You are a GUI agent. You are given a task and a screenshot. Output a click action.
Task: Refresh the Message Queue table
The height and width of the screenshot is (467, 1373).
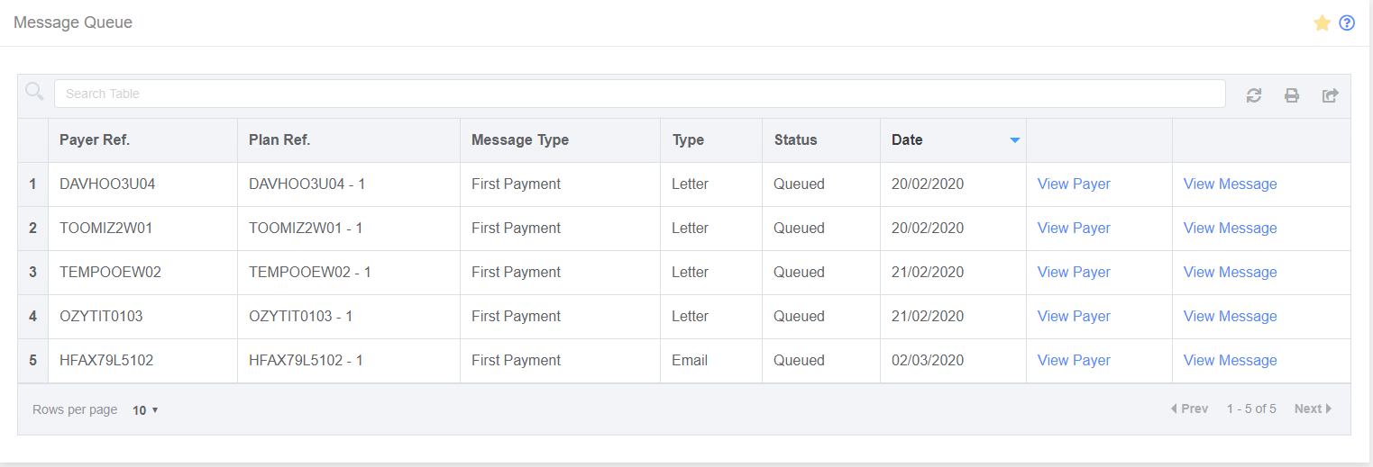[x=1254, y=95]
